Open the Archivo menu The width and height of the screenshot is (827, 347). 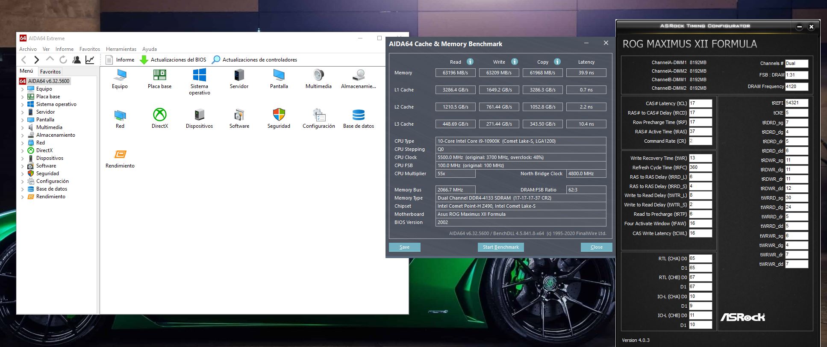[x=28, y=49]
